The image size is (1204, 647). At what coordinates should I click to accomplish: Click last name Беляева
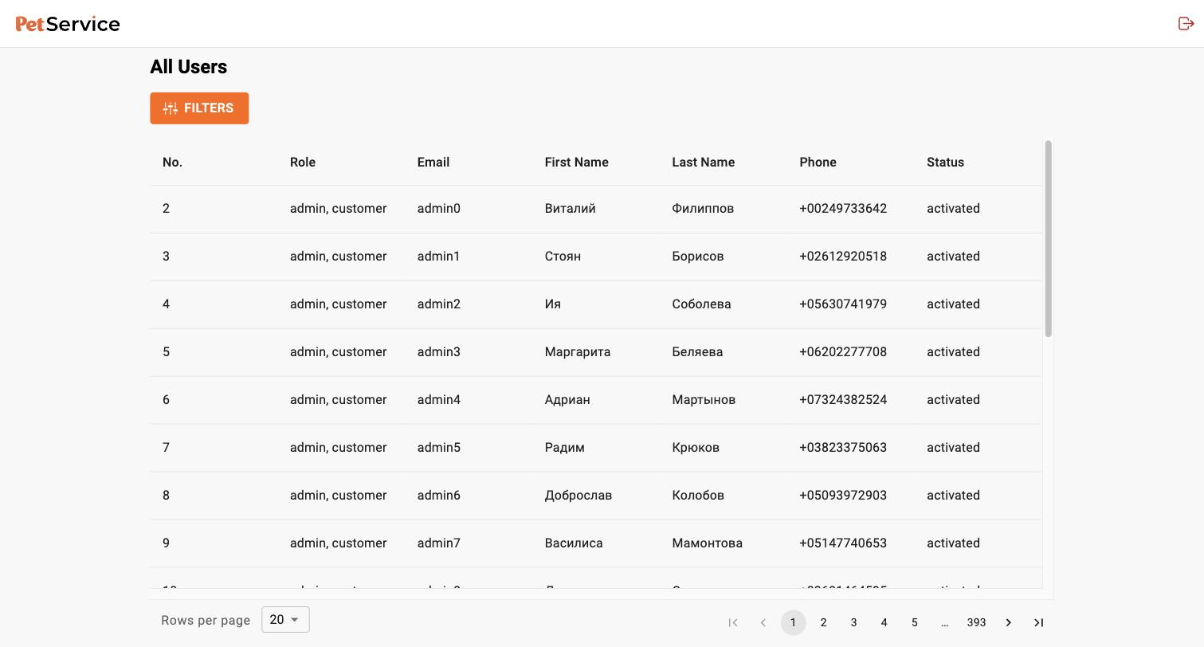tap(697, 351)
